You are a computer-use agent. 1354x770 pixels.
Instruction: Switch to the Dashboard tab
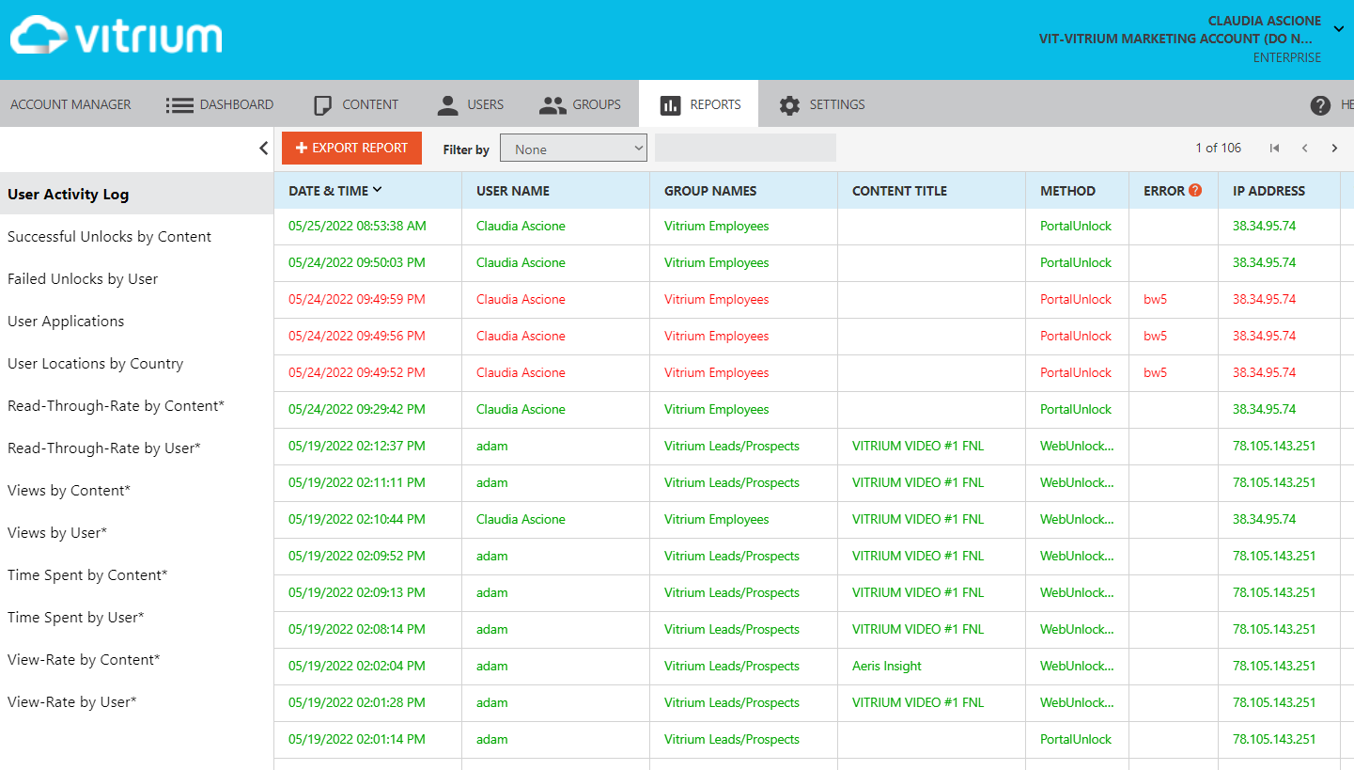coord(220,104)
